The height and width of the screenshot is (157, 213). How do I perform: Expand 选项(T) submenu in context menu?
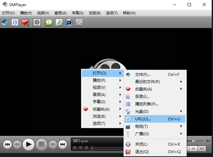103,124
